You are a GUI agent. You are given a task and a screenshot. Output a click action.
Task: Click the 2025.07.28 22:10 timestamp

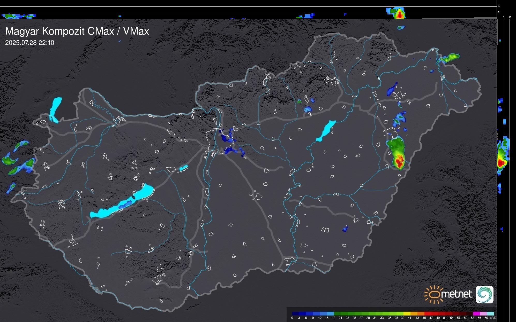(x=30, y=43)
